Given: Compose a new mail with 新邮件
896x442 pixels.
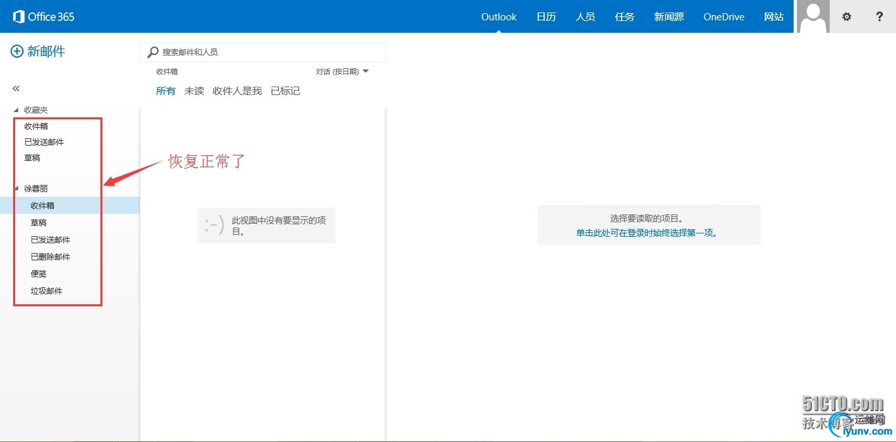Looking at the screenshot, I should coord(38,51).
